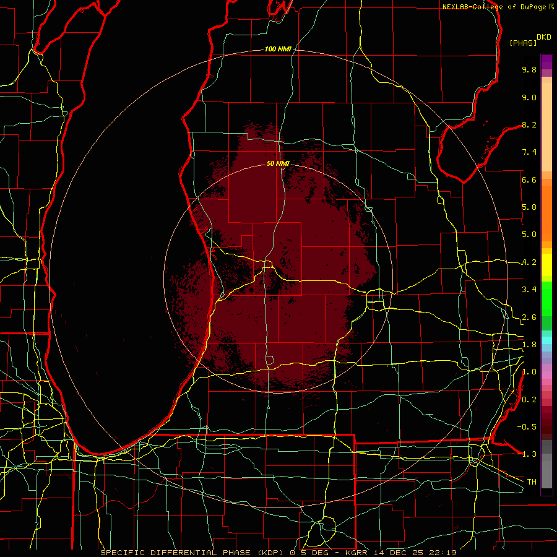Click the 100 NMI range ring label
Image resolution: width=557 pixels, height=557 pixels.
[x=278, y=49]
